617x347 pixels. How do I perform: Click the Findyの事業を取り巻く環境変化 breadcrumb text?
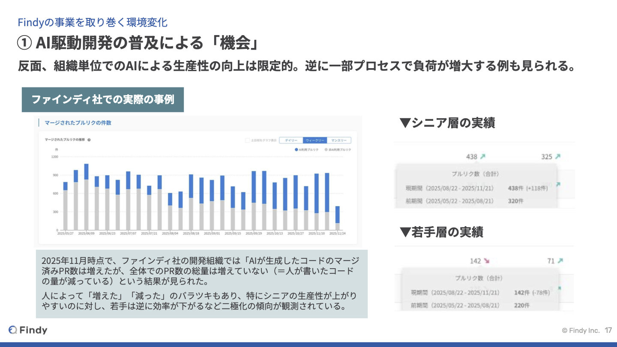click(x=92, y=22)
